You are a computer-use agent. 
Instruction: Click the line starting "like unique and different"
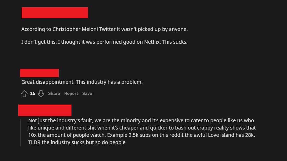click(x=142, y=128)
